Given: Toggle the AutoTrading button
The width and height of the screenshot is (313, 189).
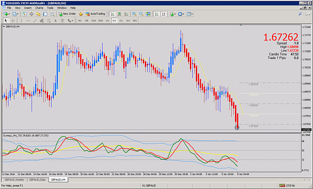Looking at the screenshot, I should pos(95,14).
